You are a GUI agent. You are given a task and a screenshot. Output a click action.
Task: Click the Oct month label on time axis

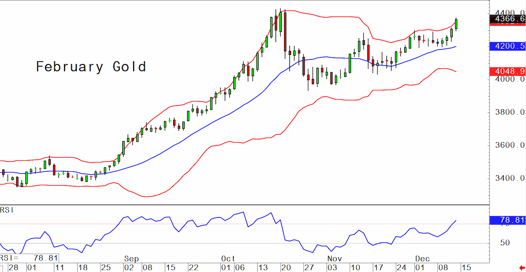click(229, 259)
